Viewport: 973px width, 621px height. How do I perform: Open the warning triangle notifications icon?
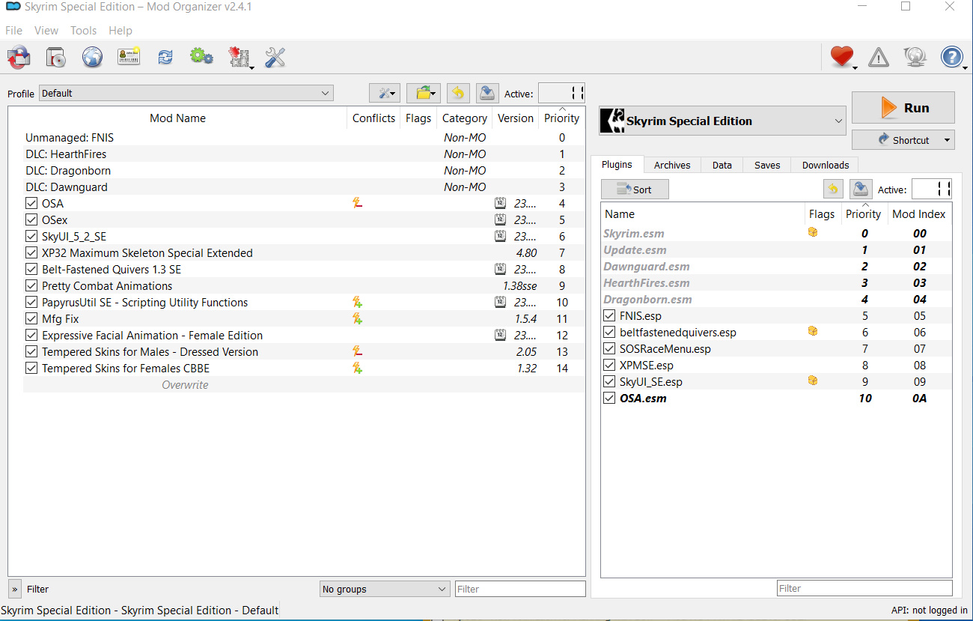coord(879,57)
